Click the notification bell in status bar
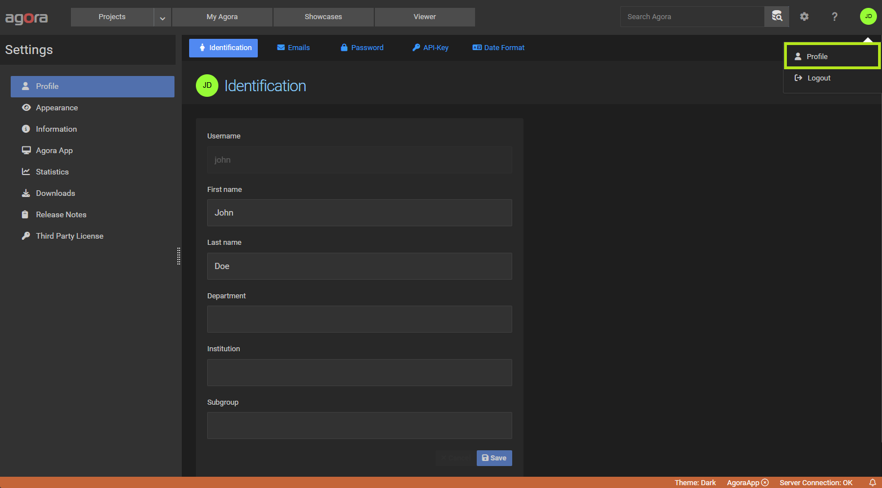Viewport: 882px width, 488px height. coord(872,482)
